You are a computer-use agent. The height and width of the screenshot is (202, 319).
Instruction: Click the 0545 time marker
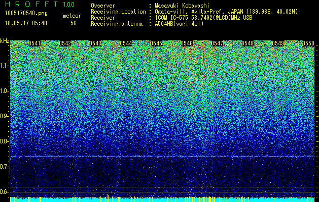point(156,43)
